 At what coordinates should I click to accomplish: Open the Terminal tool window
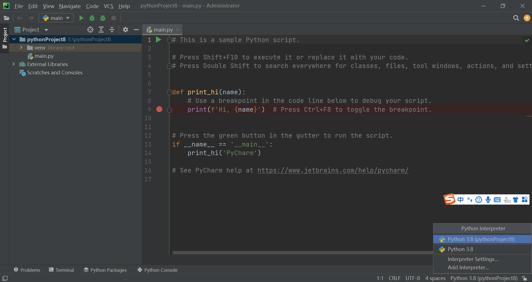62,270
